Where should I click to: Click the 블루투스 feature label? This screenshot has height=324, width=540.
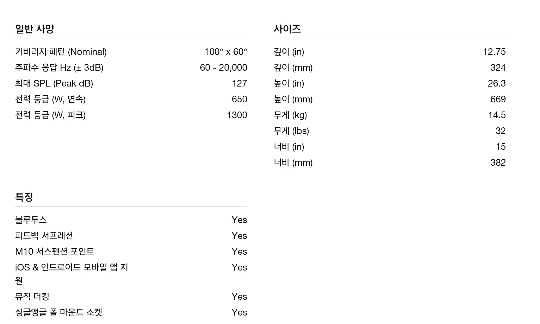31,220
